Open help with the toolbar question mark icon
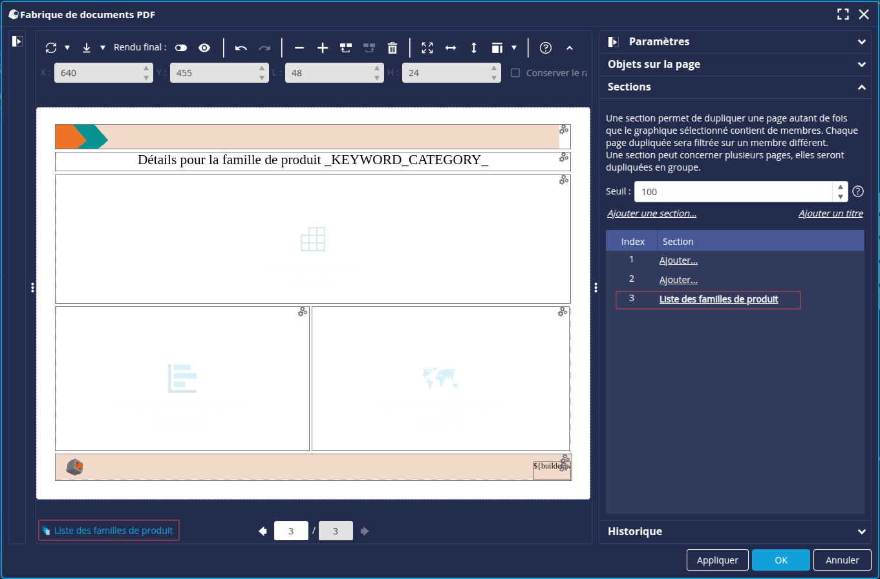 click(545, 48)
